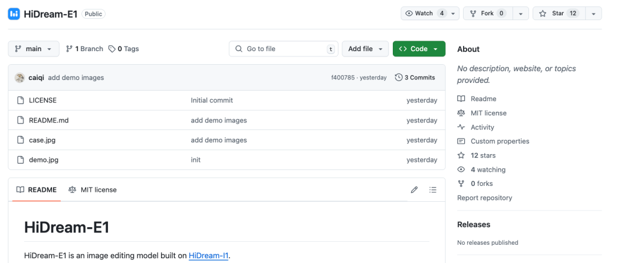Open the Releases heading link

[x=474, y=225]
